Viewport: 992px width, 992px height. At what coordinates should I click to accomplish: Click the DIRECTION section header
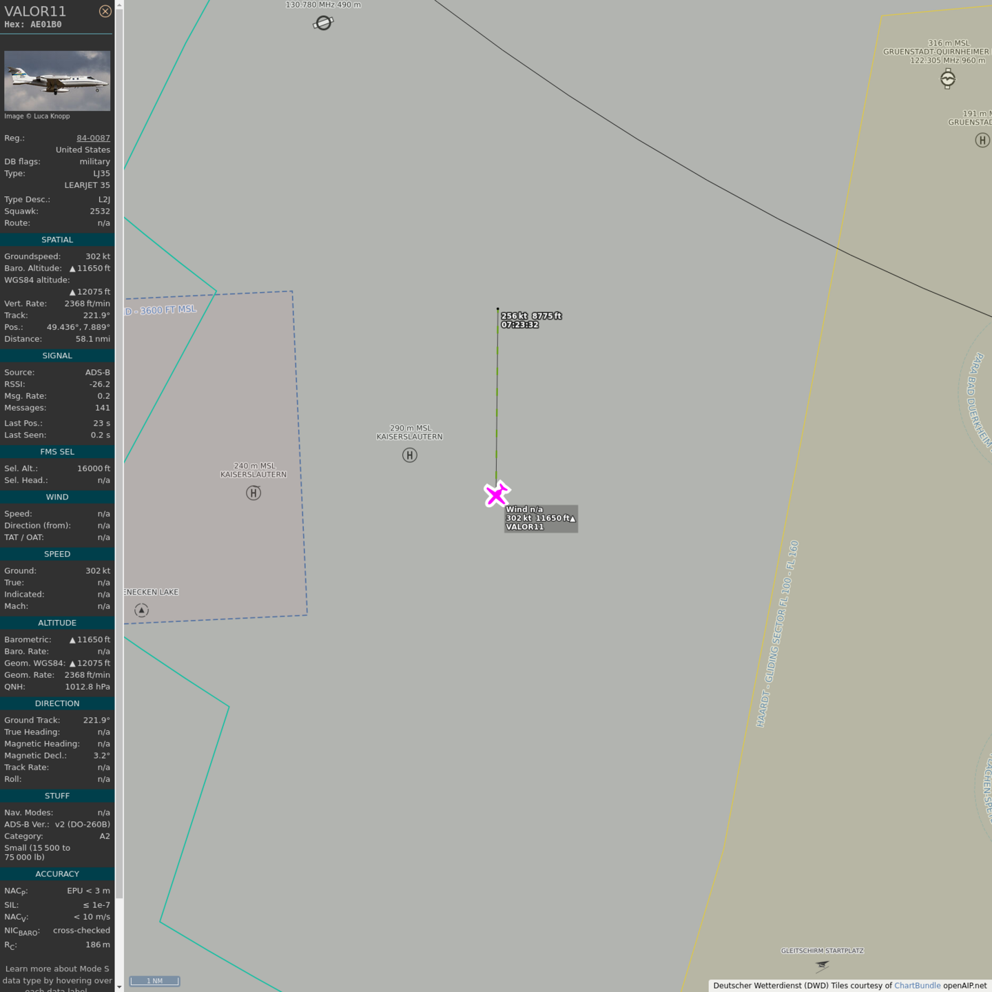[57, 703]
